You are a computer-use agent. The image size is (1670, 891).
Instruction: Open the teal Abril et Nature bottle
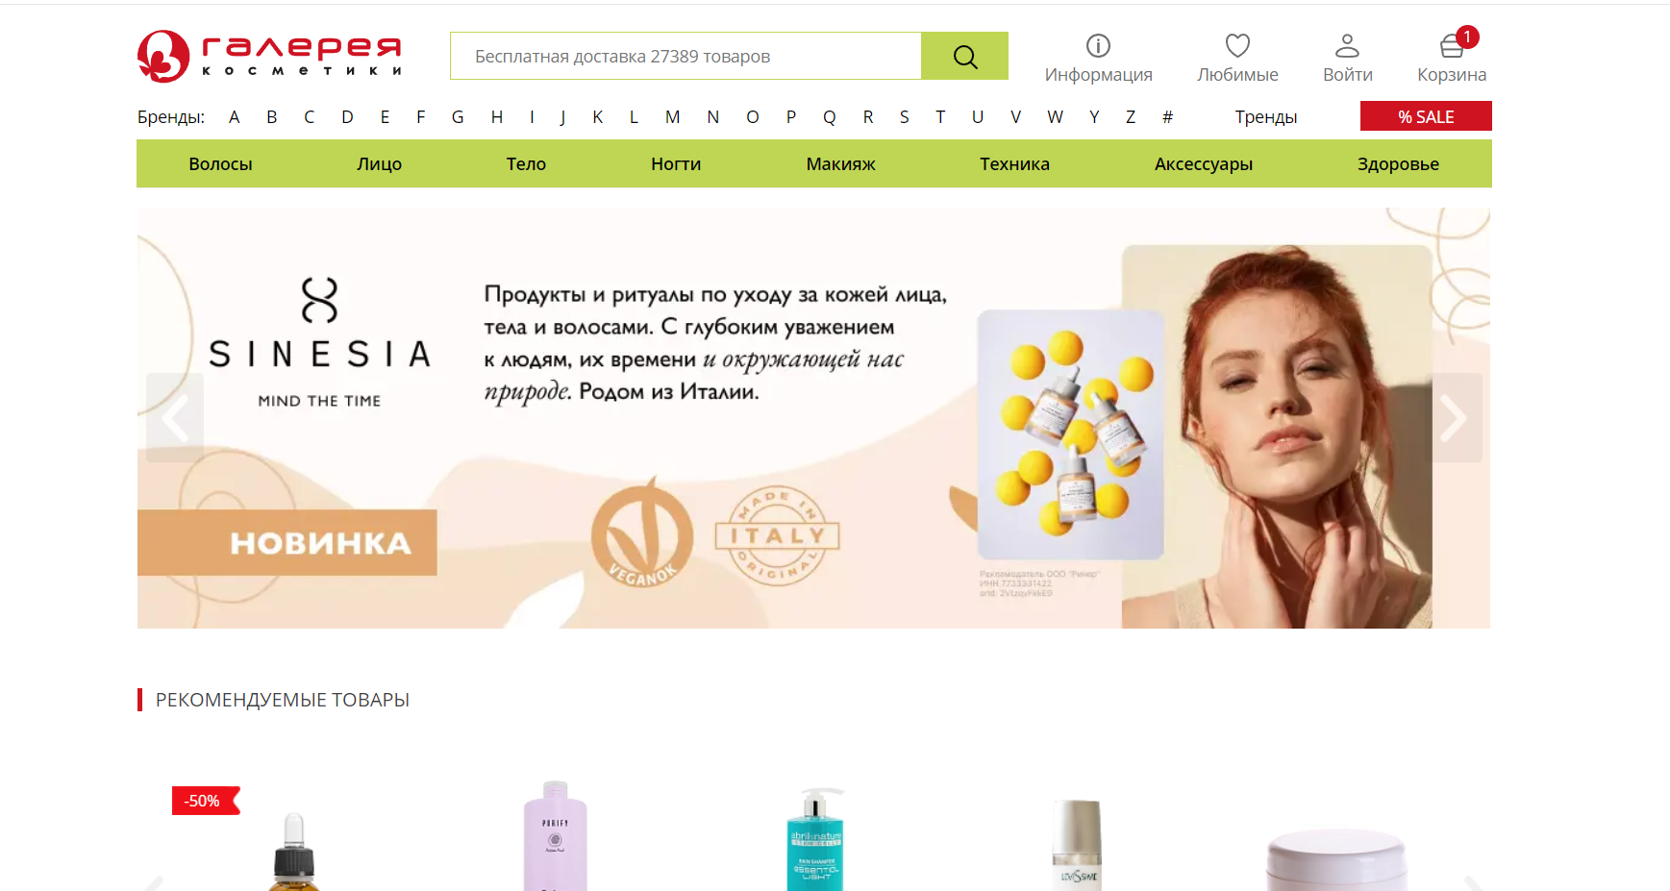coord(815,839)
